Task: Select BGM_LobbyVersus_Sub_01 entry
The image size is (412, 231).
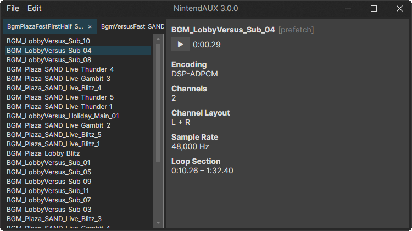Action: click(79, 163)
